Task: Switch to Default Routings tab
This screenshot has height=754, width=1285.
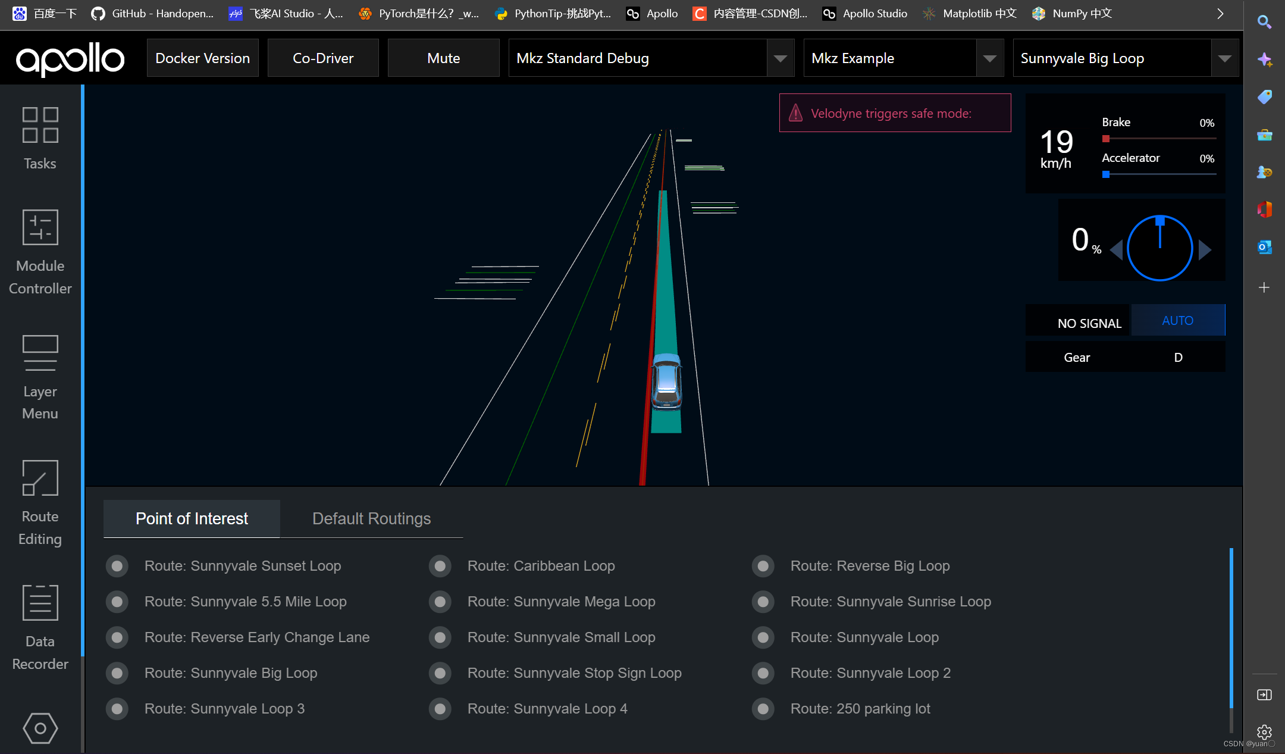Action: [x=371, y=519]
